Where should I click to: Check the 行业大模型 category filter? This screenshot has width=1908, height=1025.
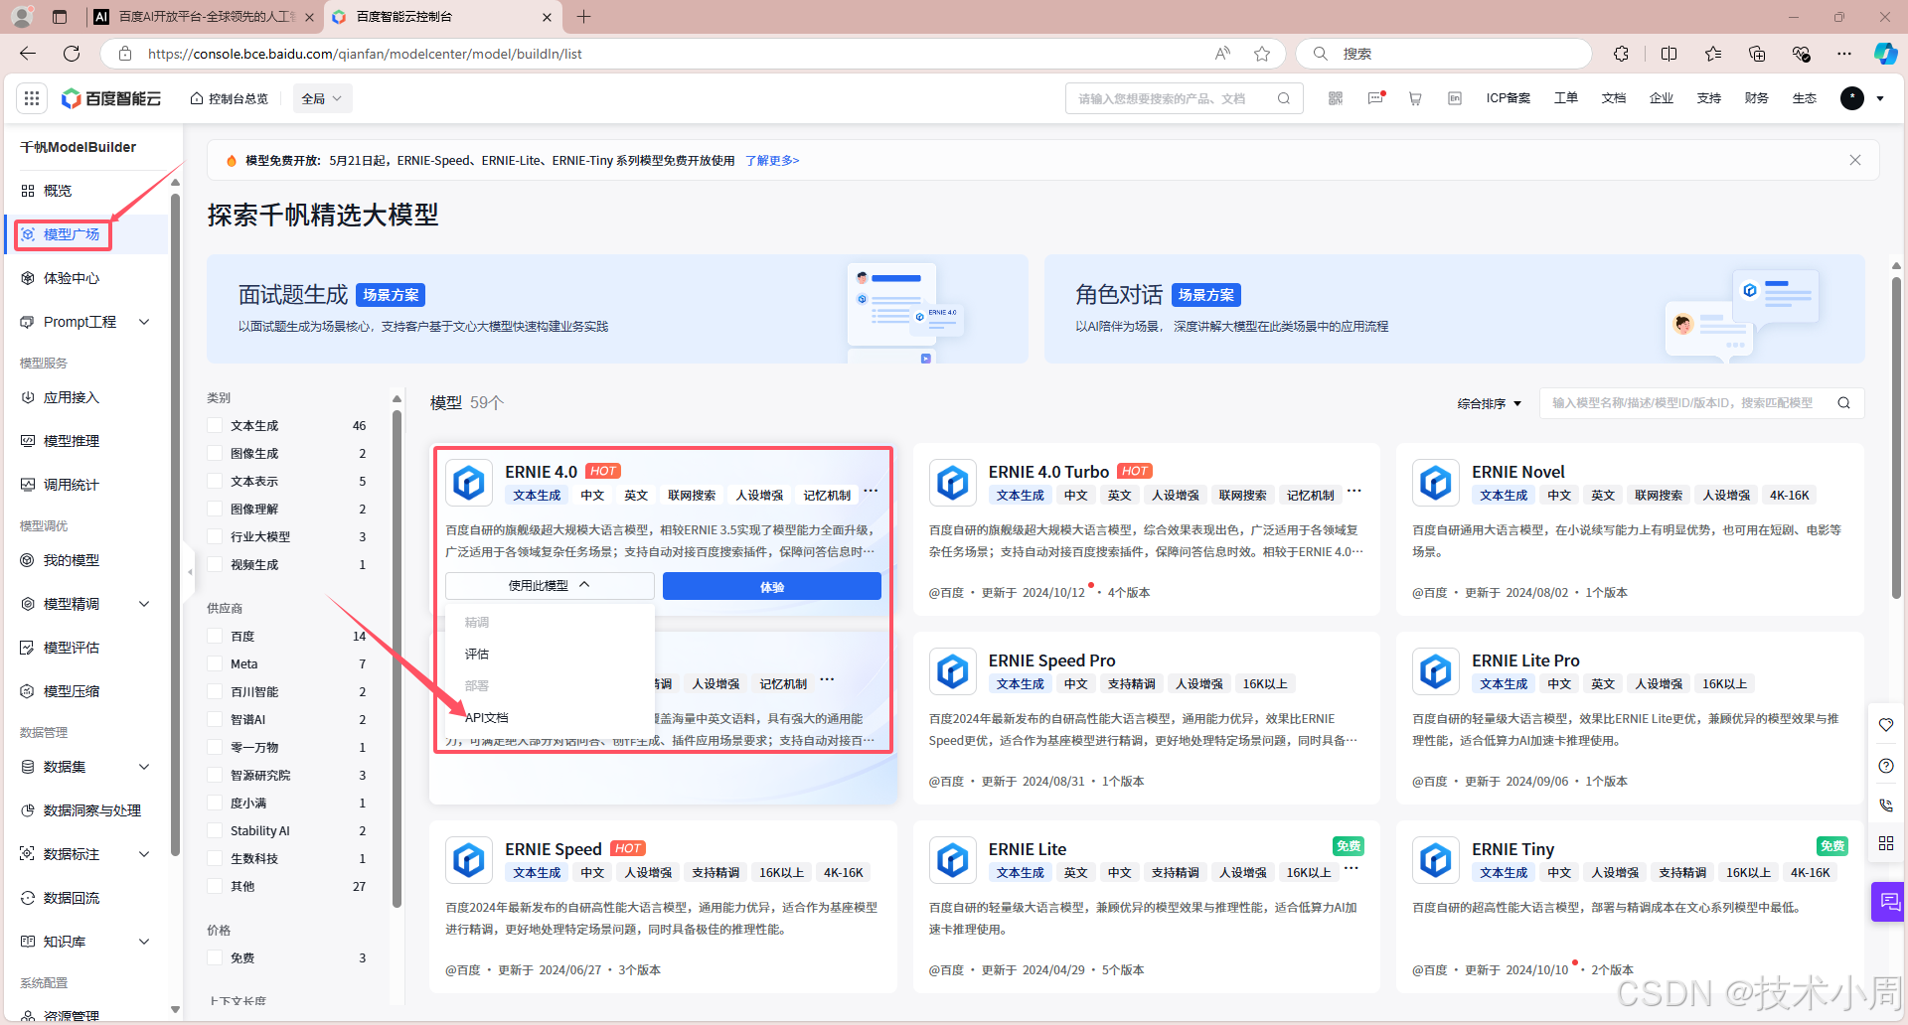(x=215, y=536)
